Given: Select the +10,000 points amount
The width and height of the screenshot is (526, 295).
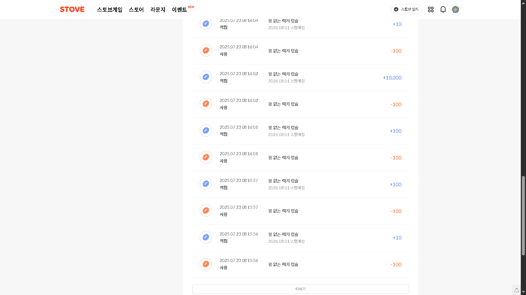Looking at the screenshot, I should (392, 78).
